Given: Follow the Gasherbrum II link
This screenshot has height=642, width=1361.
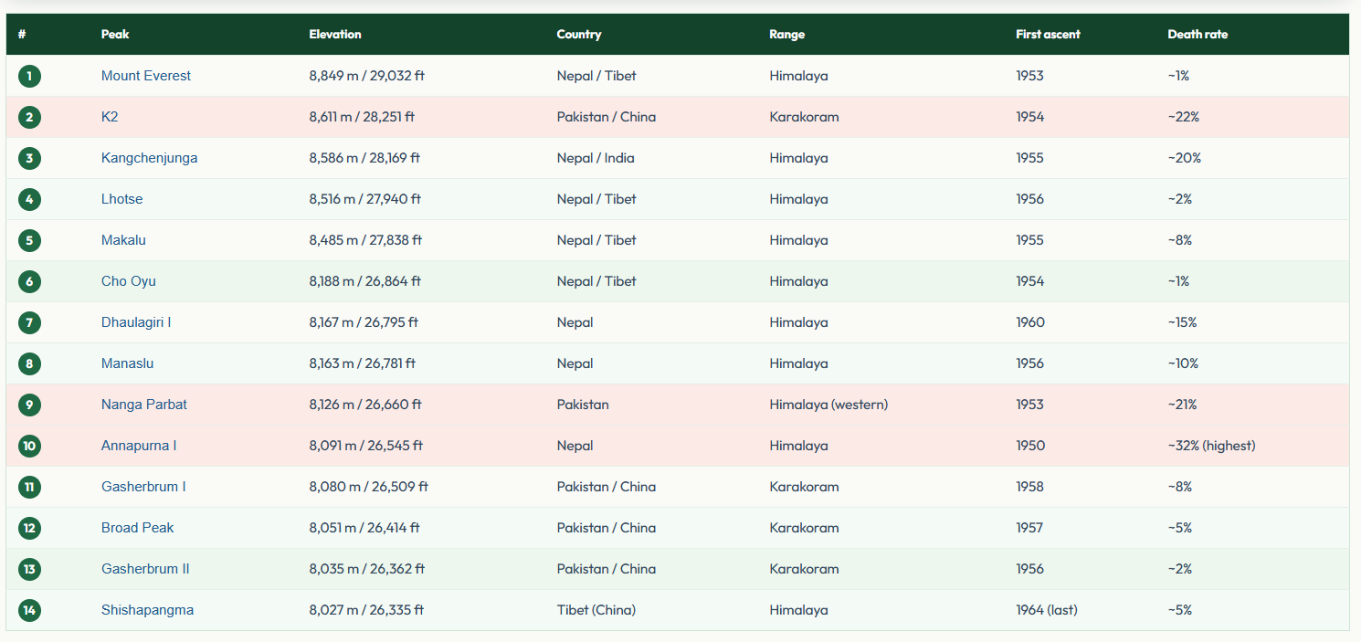Looking at the screenshot, I should click(145, 569).
